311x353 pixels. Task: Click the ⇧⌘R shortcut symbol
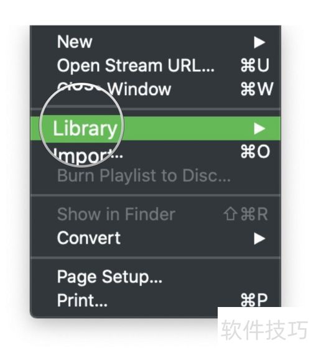pos(246,214)
